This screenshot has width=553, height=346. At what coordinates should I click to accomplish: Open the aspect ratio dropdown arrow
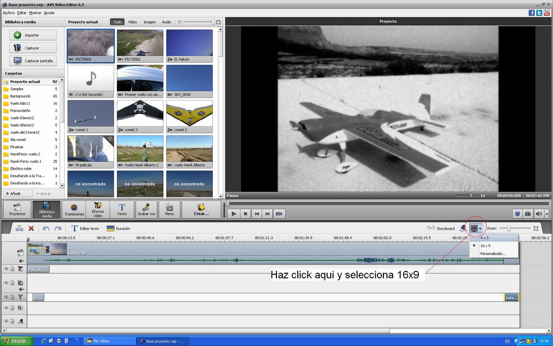(x=480, y=229)
